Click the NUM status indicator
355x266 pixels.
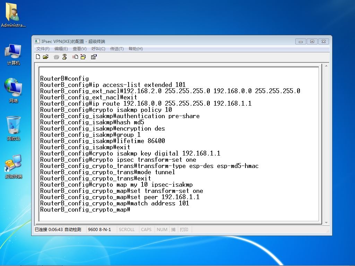pos(162,229)
